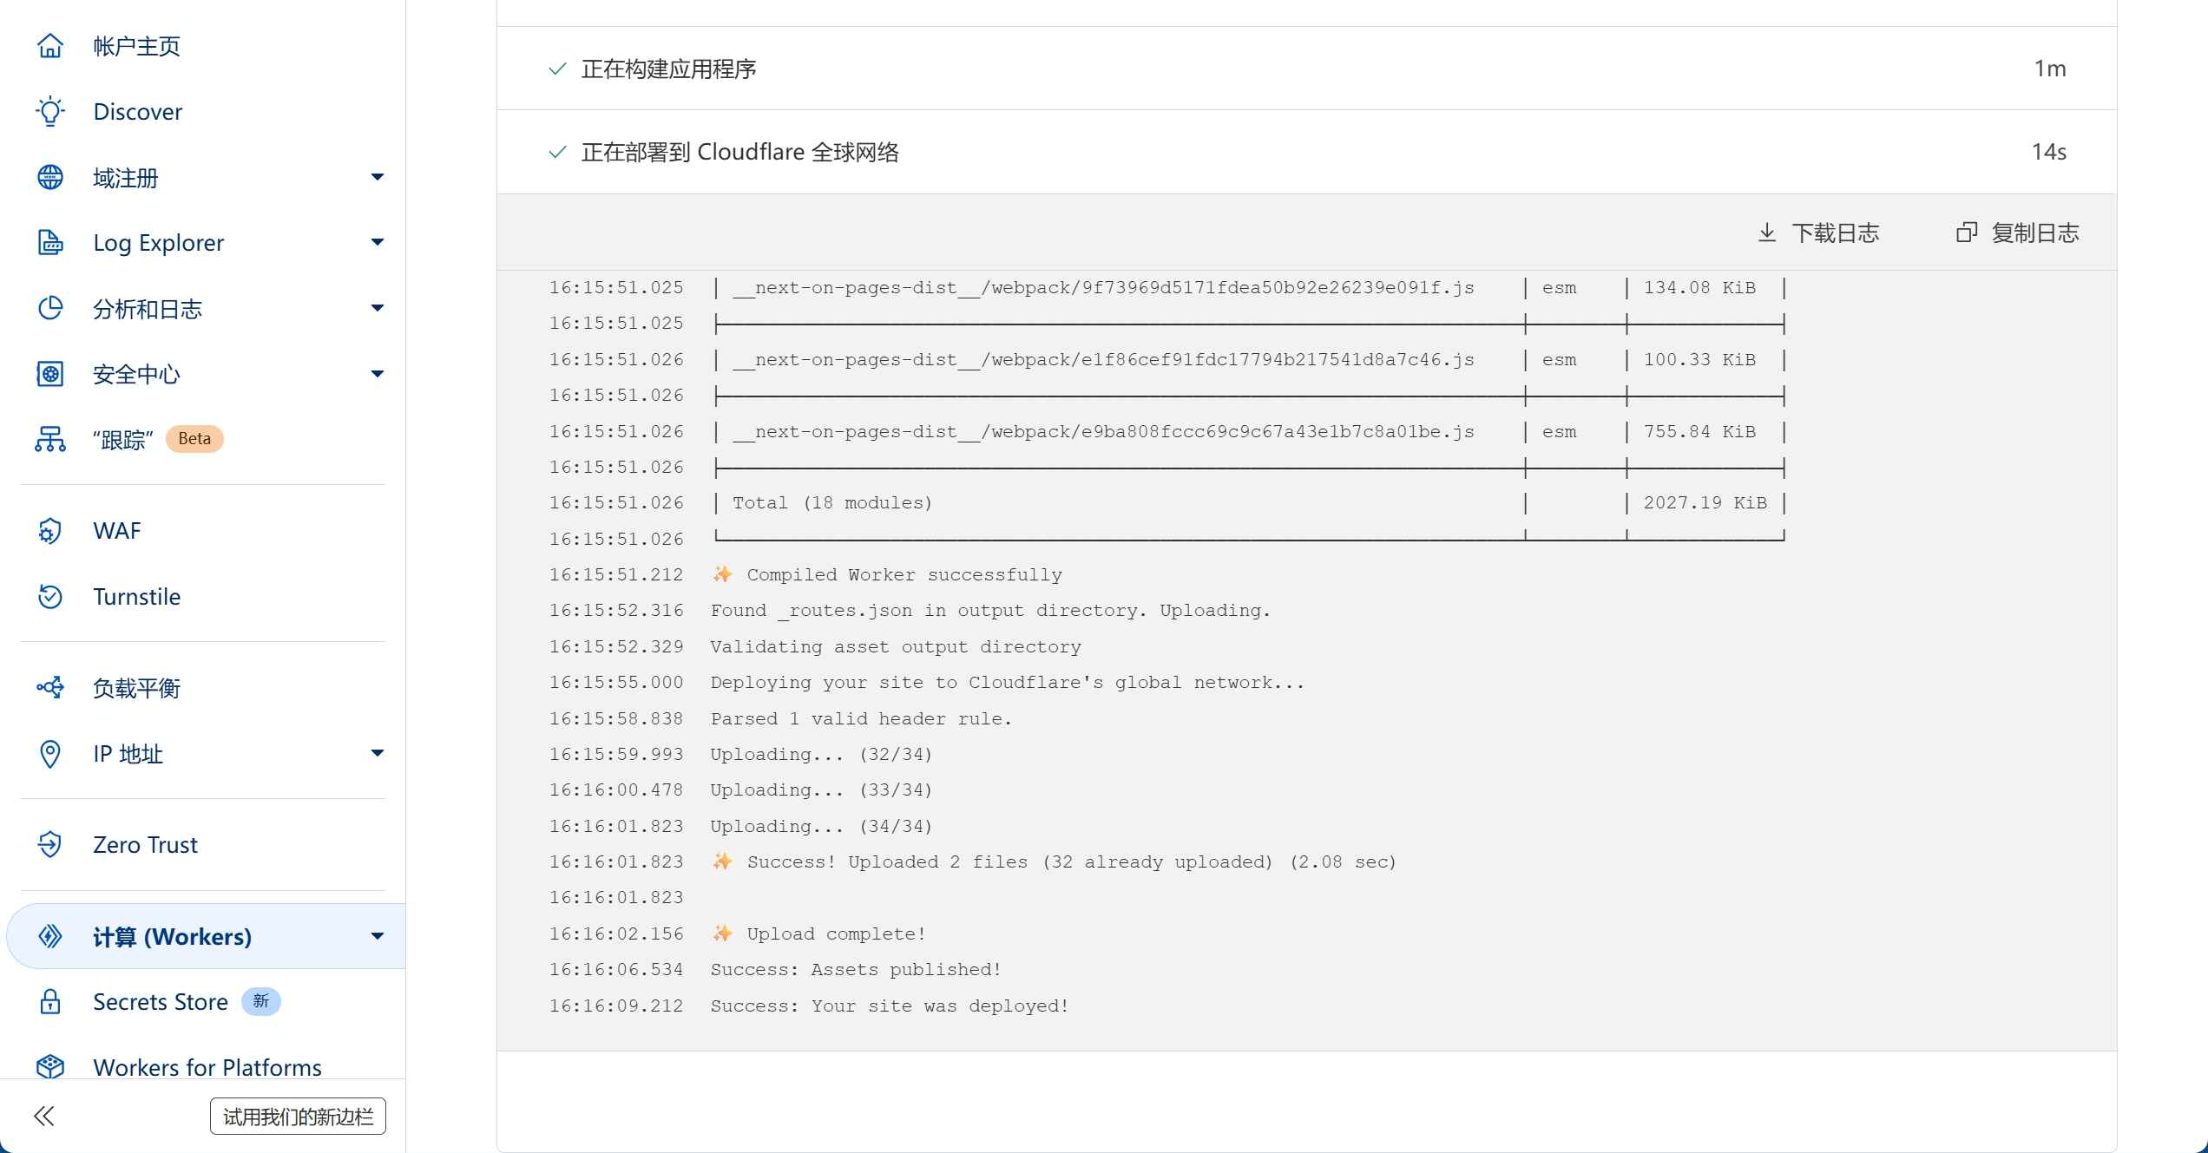Image resolution: width=2208 pixels, height=1153 pixels.
Task: Expand the IP 地址 submenu arrow
Action: [377, 753]
